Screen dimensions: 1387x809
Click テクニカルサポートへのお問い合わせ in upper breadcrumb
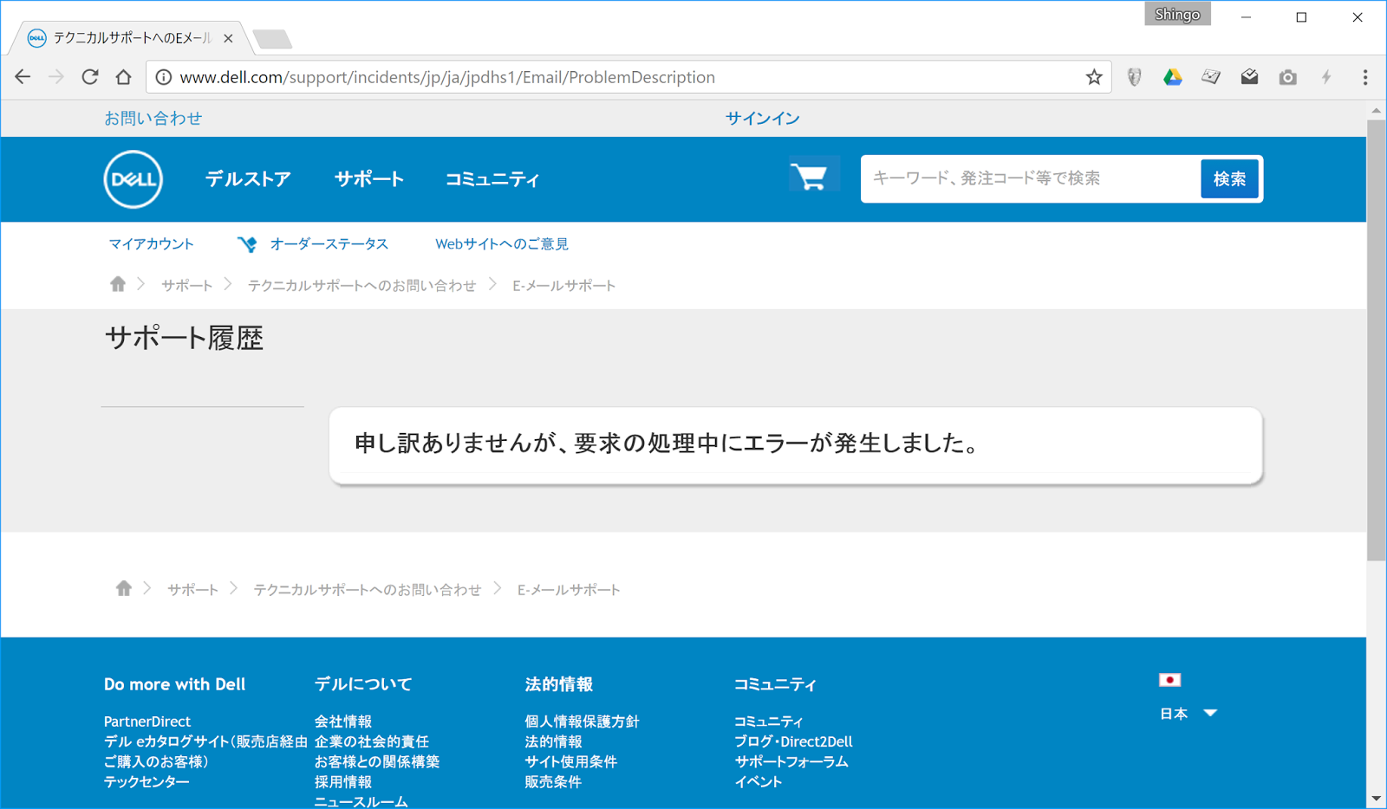point(361,285)
